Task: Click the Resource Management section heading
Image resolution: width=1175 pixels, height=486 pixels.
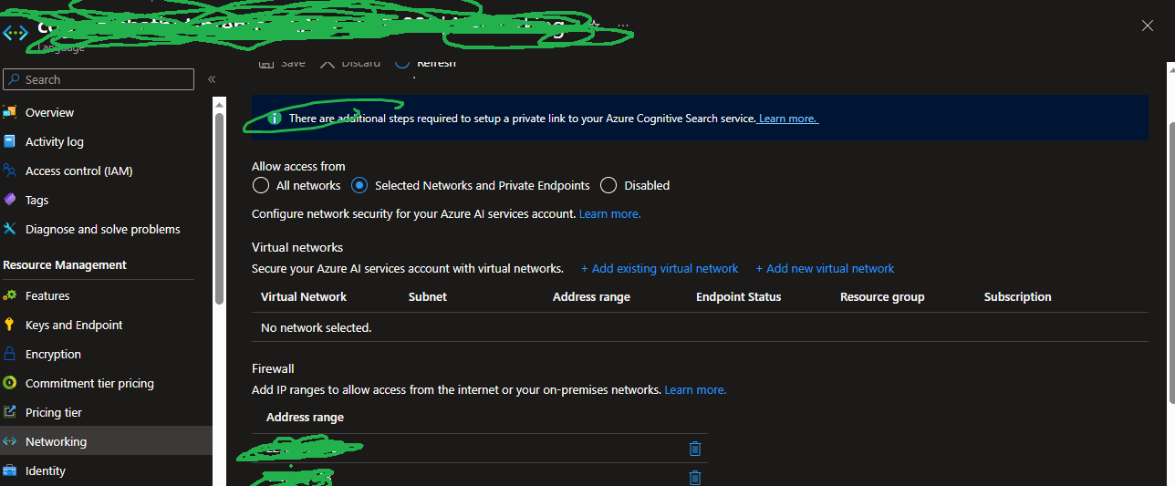Action: (65, 264)
